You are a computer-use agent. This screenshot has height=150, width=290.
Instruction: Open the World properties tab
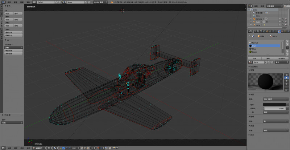point(264,32)
